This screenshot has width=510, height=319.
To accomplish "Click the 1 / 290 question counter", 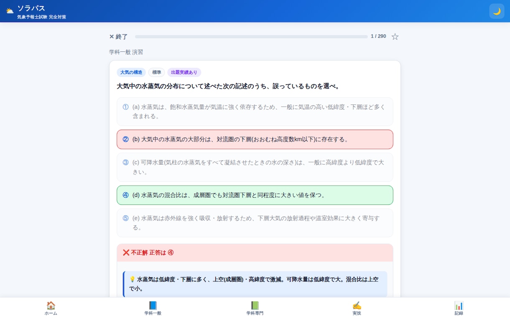I will click(378, 36).
